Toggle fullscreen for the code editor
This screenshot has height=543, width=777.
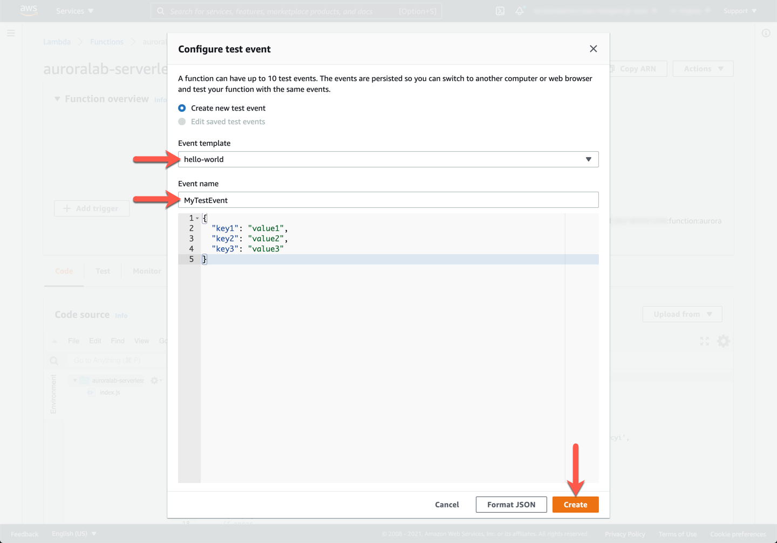pyautogui.click(x=705, y=341)
